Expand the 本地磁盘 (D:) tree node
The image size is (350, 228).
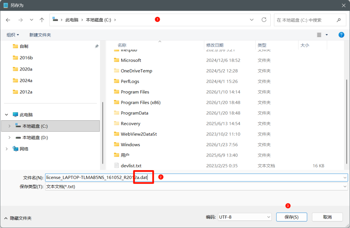pos(9,137)
